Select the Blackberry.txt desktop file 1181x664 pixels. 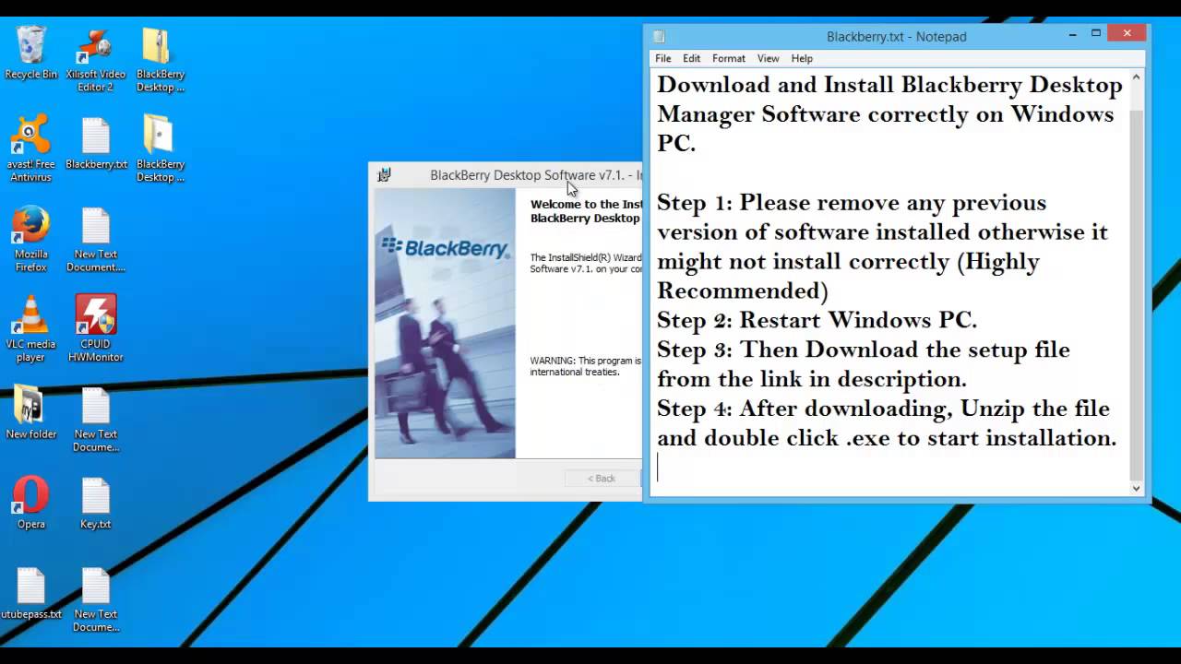coord(96,143)
